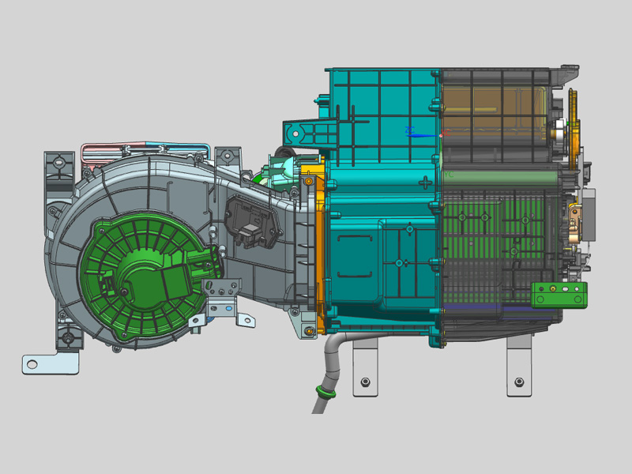632x474 pixels.
Task: Click the left bottom mounting tab
Action: pyautogui.click(x=364, y=370)
